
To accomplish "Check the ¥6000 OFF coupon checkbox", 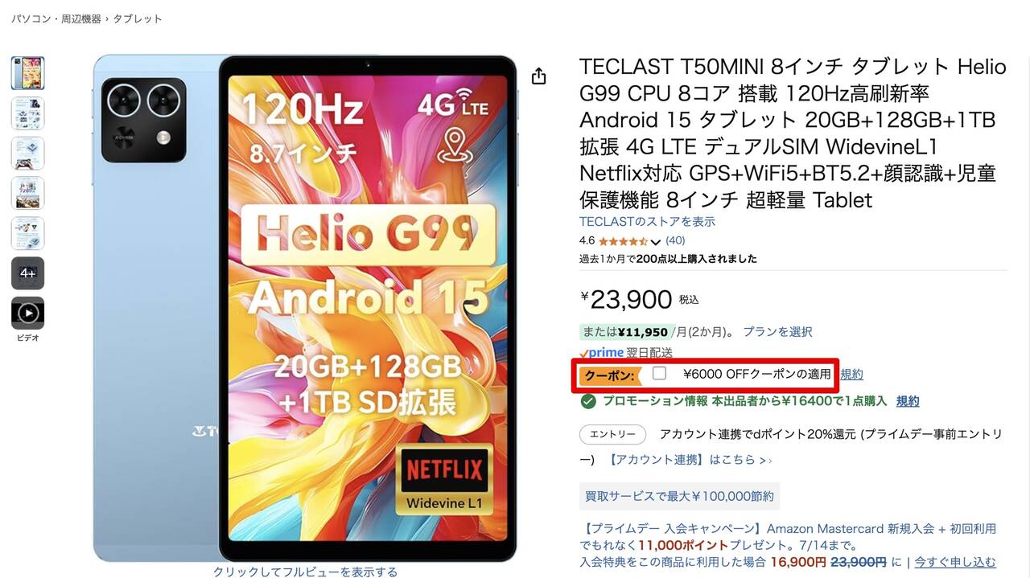I will 660,374.
